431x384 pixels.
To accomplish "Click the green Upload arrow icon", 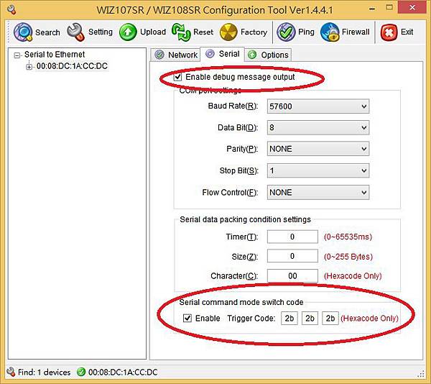I will click(x=128, y=32).
